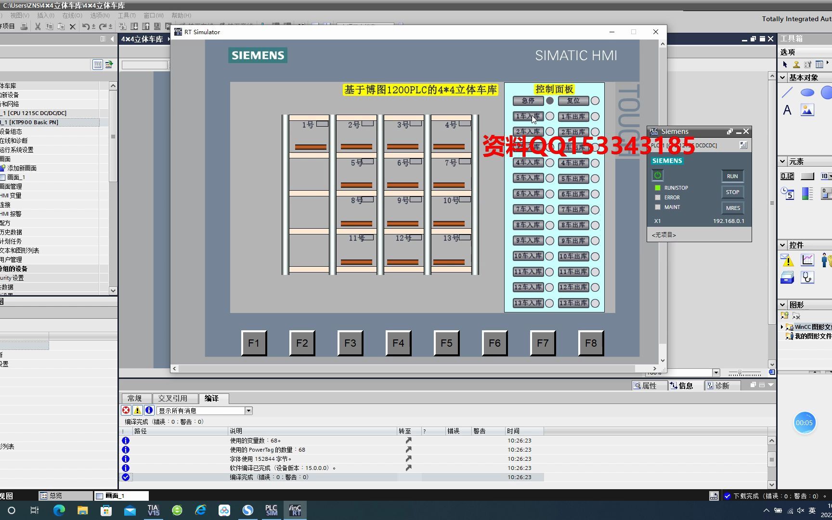Click the 急停 indicator circle

pyautogui.click(x=550, y=101)
